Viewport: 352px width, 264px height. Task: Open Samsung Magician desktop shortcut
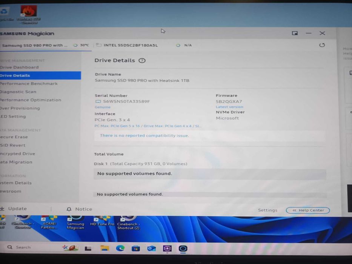coord(75,223)
